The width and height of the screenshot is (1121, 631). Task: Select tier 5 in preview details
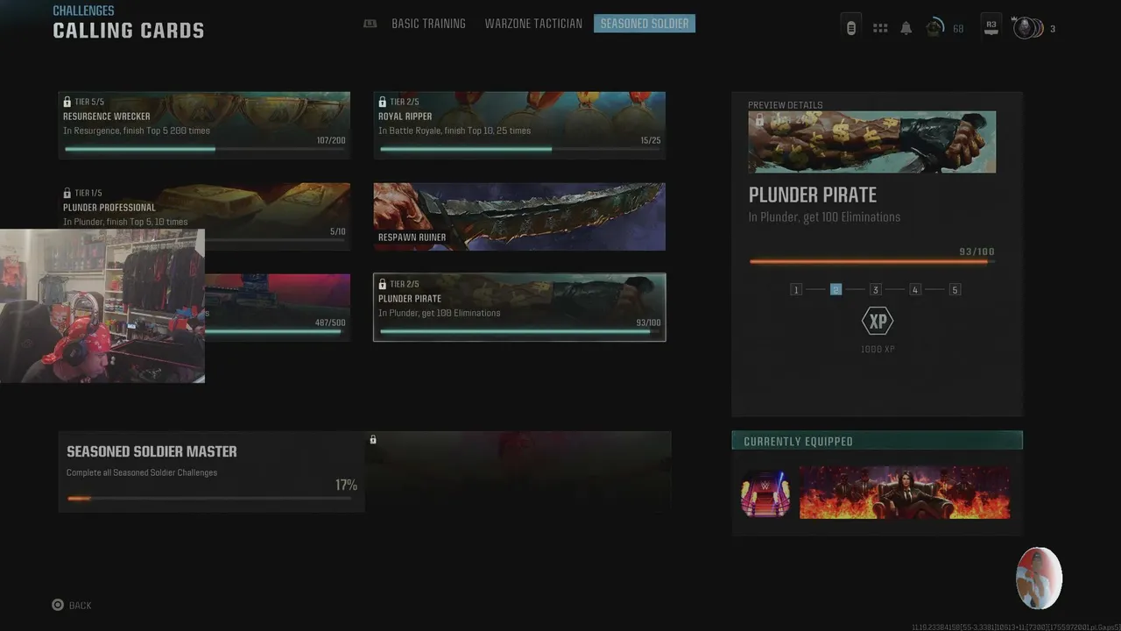(955, 289)
